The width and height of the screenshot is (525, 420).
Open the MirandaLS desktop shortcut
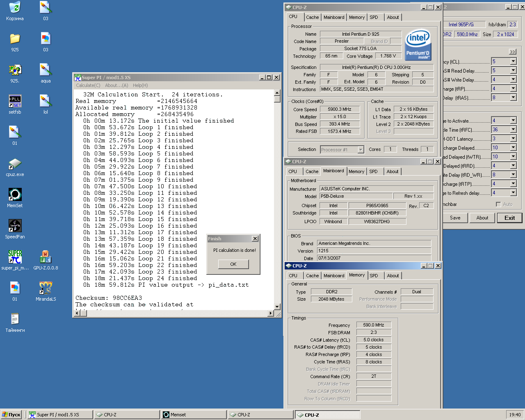coord(46,291)
